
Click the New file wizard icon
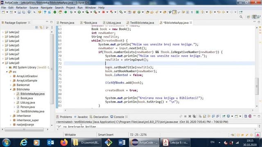click(x=3, y=12)
